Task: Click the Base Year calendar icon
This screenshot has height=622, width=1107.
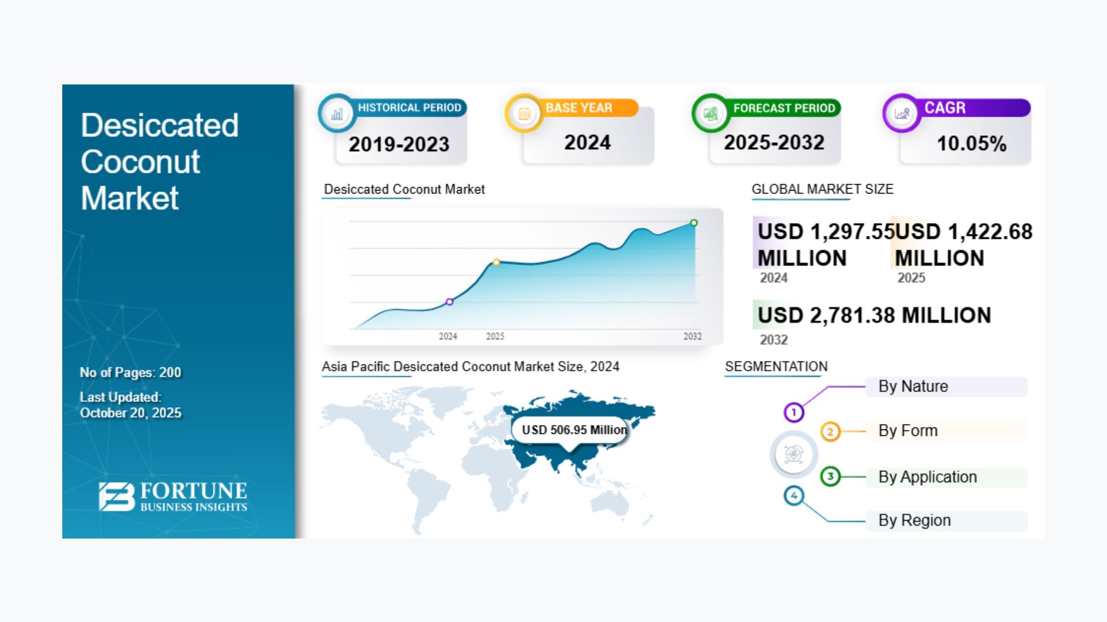Action: [524, 114]
